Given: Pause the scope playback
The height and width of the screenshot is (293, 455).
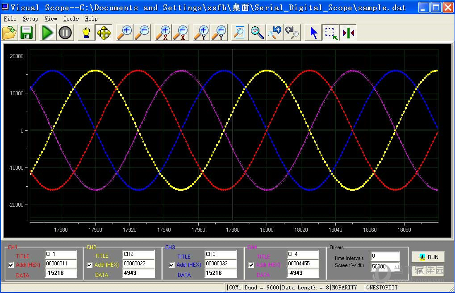Looking at the screenshot, I should (65, 32).
